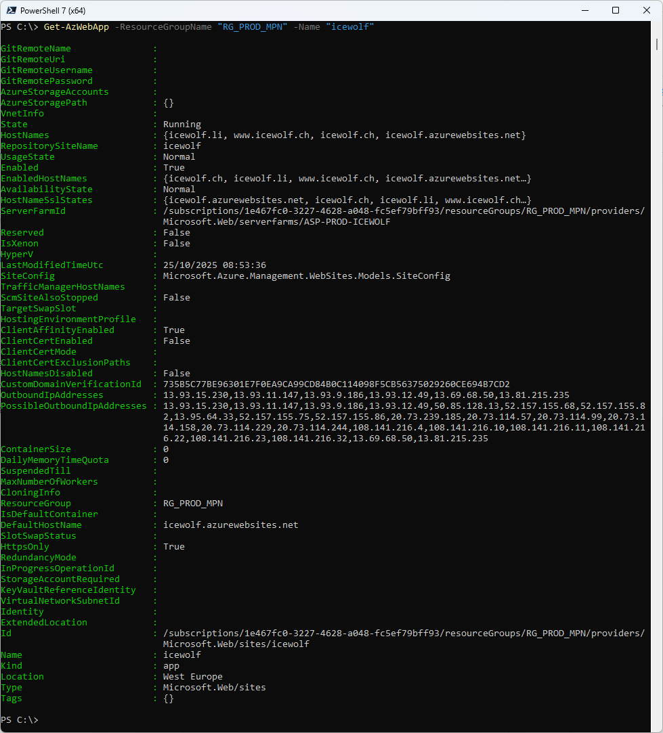Click the Location value West Europe
The image size is (663, 733).
pyautogui.click(x=192, y=677)
